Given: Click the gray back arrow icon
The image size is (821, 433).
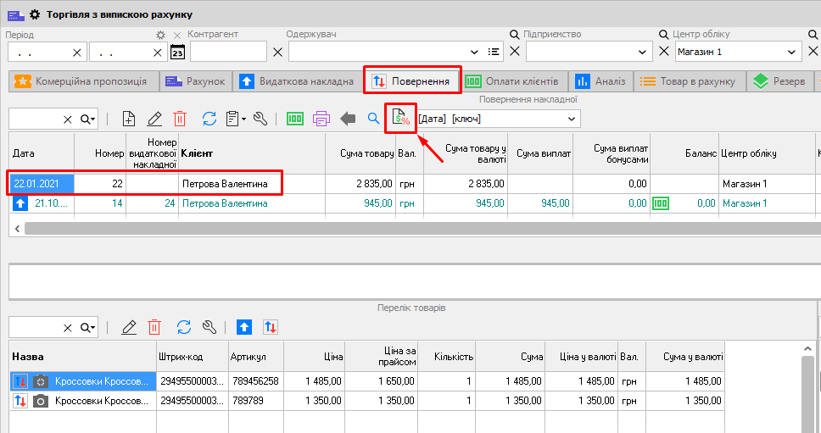Looking at the screenshot, I should pyautogui.click(x=348, y=119).
